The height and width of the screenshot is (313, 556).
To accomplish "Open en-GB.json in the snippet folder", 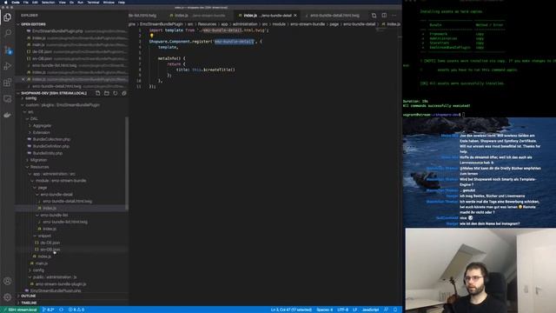I will 50,250.
